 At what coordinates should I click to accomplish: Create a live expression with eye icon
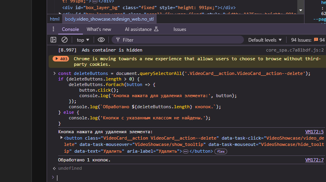coord(101,40)
